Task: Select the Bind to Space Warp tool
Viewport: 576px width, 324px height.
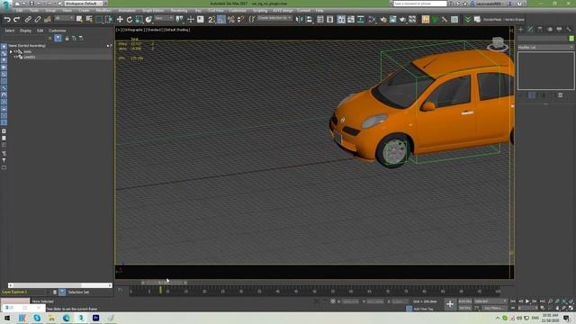Action: click(x=48, y=20)
